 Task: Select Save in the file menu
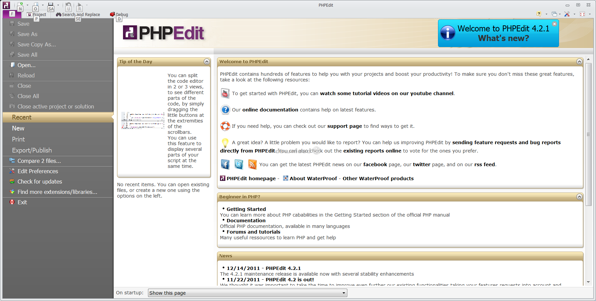pyautogui.click(x=58, y=24)
